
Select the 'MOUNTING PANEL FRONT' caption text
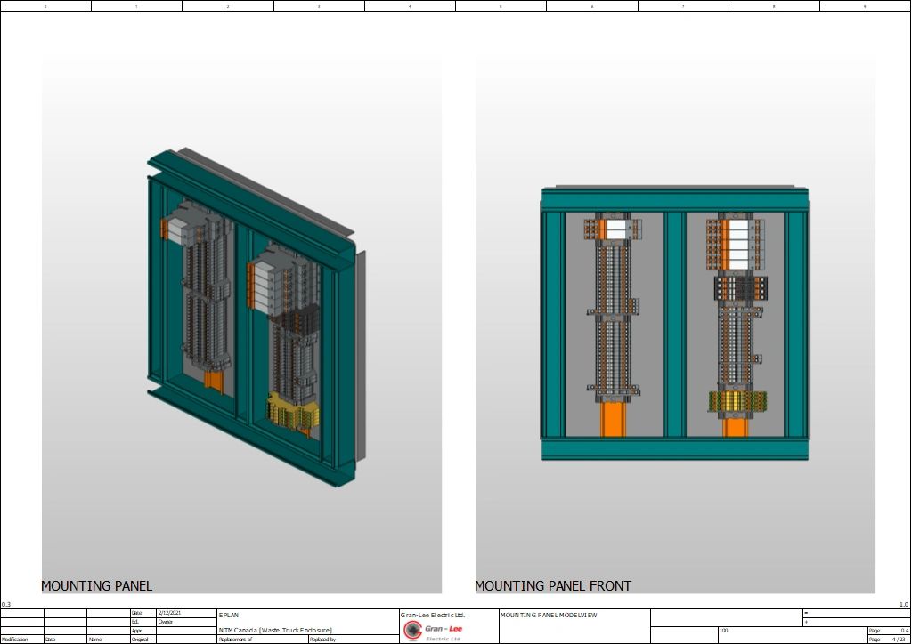[x=552, y=586]
